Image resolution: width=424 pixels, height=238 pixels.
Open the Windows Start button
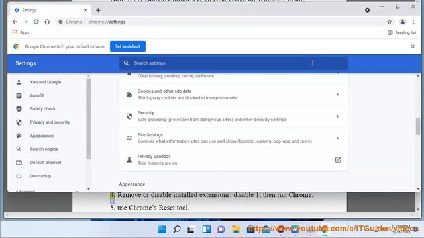(x=162, y=229)
